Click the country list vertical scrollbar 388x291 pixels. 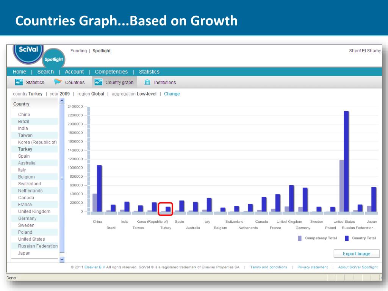tap(62, 178)
